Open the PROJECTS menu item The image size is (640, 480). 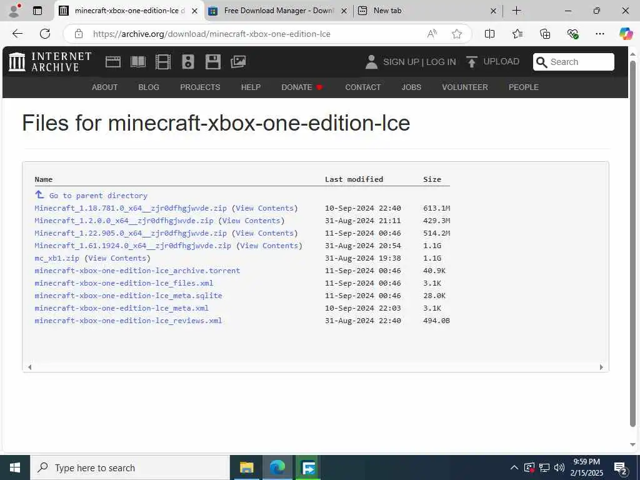(200, 87)
